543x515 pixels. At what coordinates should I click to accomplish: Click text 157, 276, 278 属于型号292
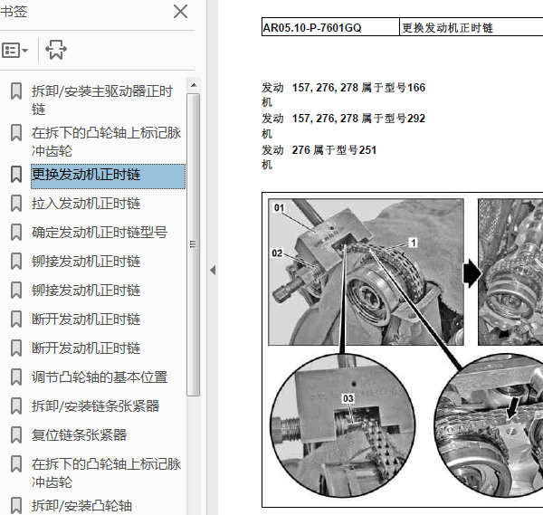(358, 119)
